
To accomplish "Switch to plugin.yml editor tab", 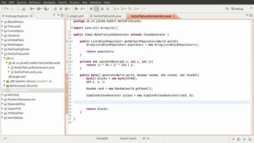I will pyautogui.click(x=75, y=16).
